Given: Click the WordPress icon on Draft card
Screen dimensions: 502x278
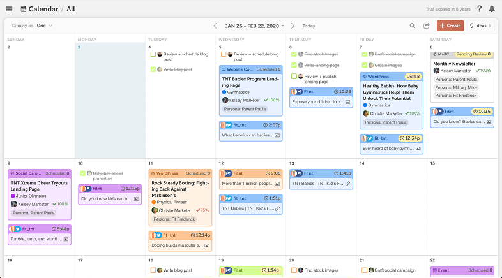Looking at the screenshot, I should point(364,77).
